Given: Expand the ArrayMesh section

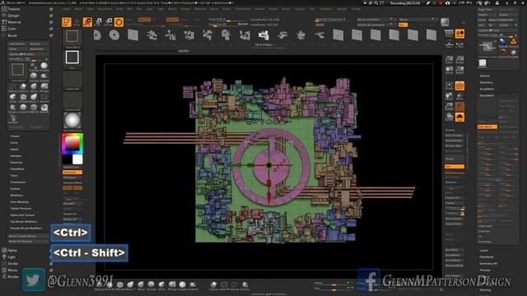Looking at the screenshot, I should click(x=487, y=89).
